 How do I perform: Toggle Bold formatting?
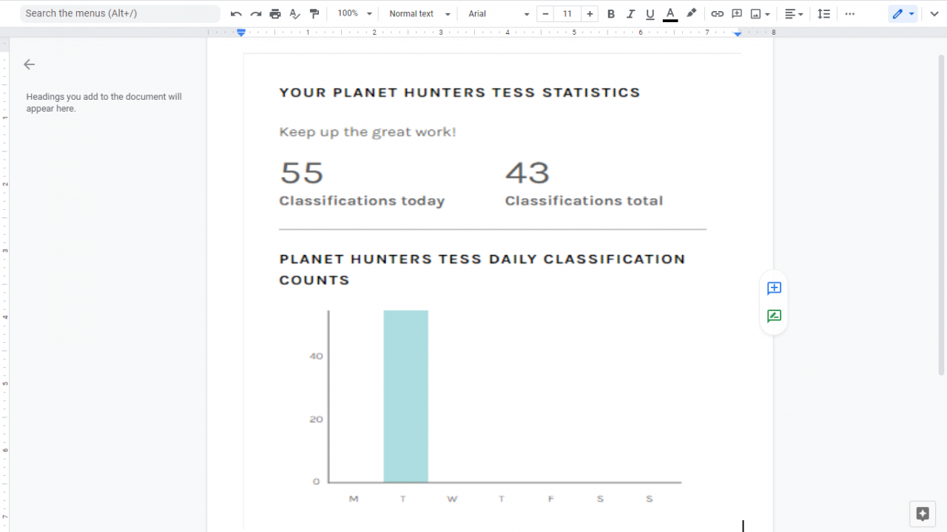click(610, 13)
